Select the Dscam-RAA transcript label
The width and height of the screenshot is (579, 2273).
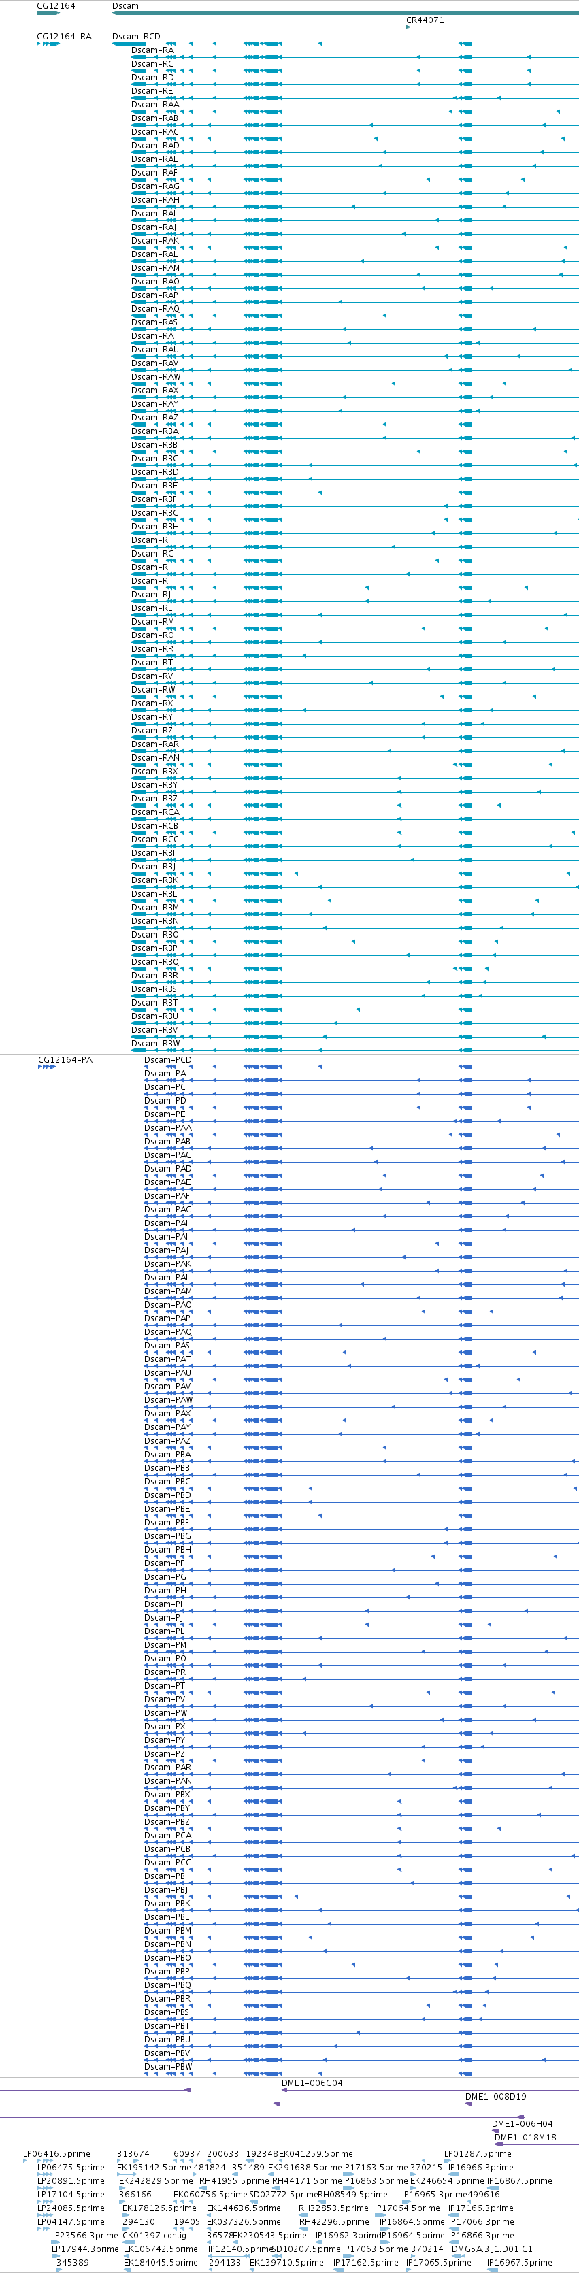(x=155, y=105)
